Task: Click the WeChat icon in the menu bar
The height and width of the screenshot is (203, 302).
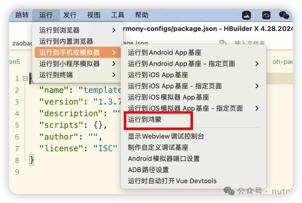Action: pyautogui.click(x=284, y=15)
